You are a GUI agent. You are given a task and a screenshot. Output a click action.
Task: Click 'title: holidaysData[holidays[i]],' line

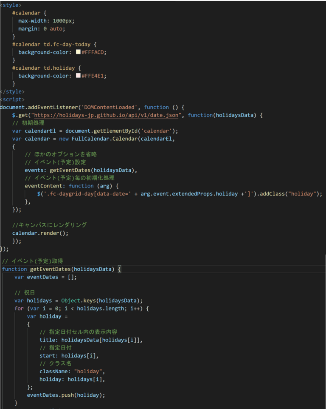[91, 340]
